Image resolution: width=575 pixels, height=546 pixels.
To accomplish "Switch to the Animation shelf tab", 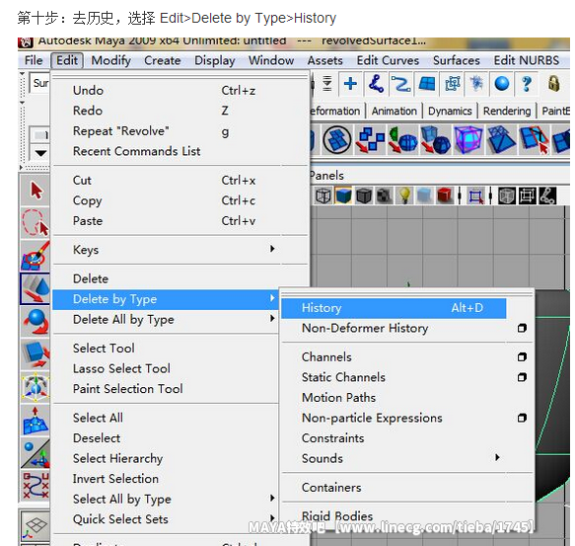I will (395, 111).
